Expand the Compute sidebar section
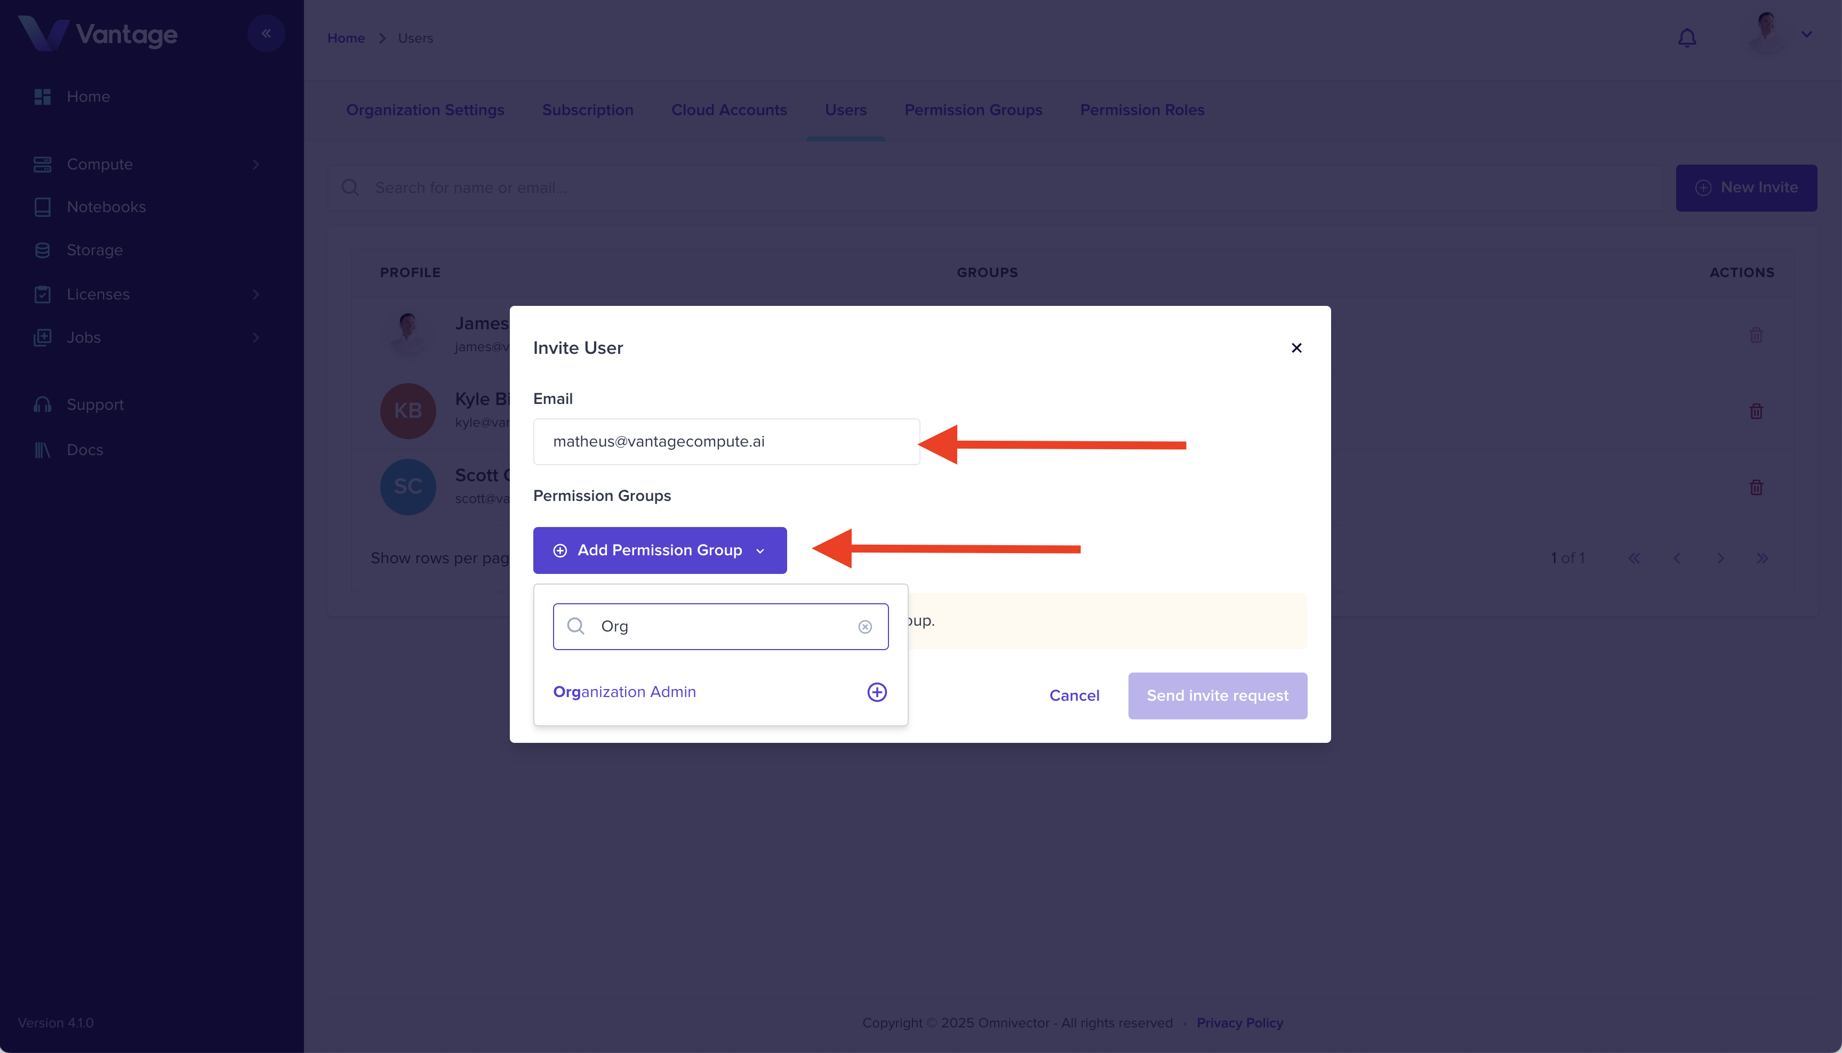1842x1053 pixels. [255, 165]
